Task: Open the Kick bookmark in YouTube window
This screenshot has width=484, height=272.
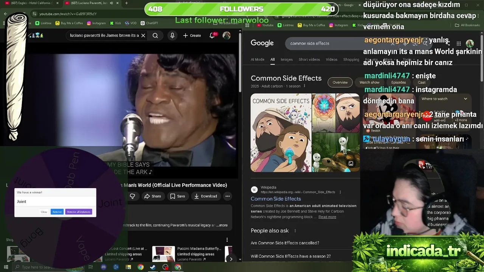Action: (x=116, y=23)
